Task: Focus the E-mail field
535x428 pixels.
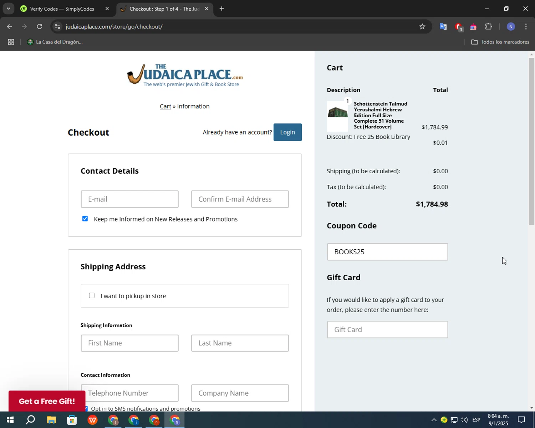Action: (129, 199)
